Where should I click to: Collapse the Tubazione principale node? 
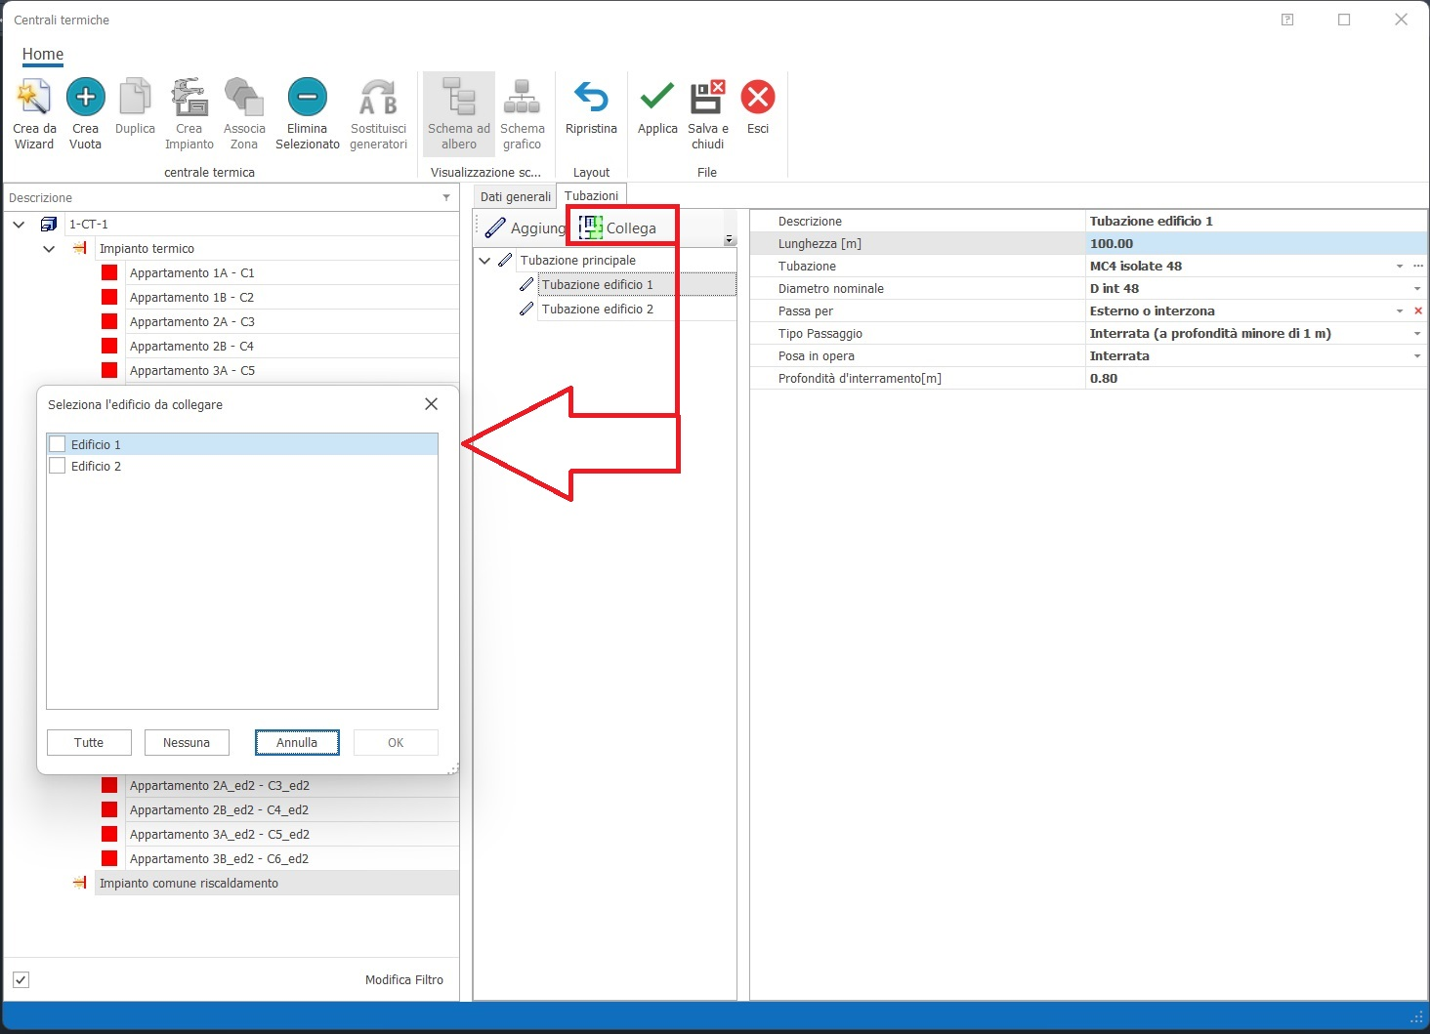(x=484, y=261)
